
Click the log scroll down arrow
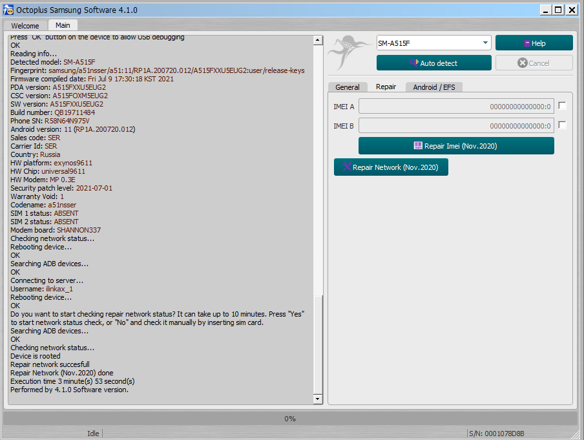tap(318, 399)
